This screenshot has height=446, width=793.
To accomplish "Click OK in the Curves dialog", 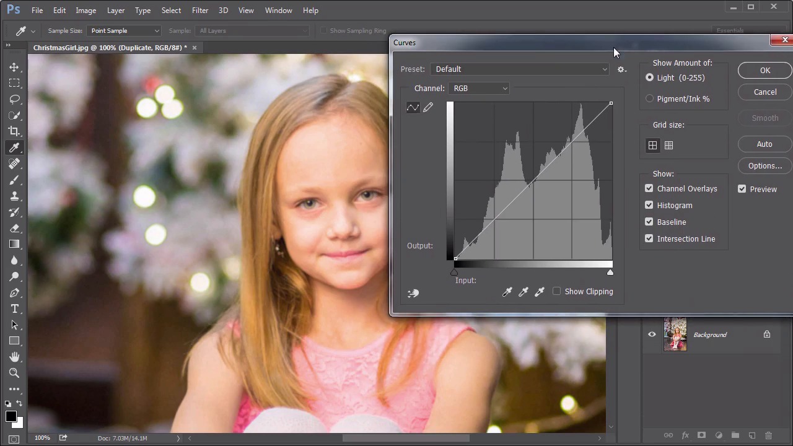I will tap(765, 71).
